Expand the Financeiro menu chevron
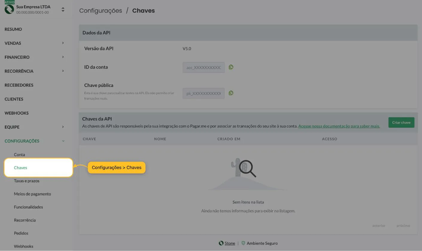The height and width of the screenshot is (251, 422). pos(63,57)
